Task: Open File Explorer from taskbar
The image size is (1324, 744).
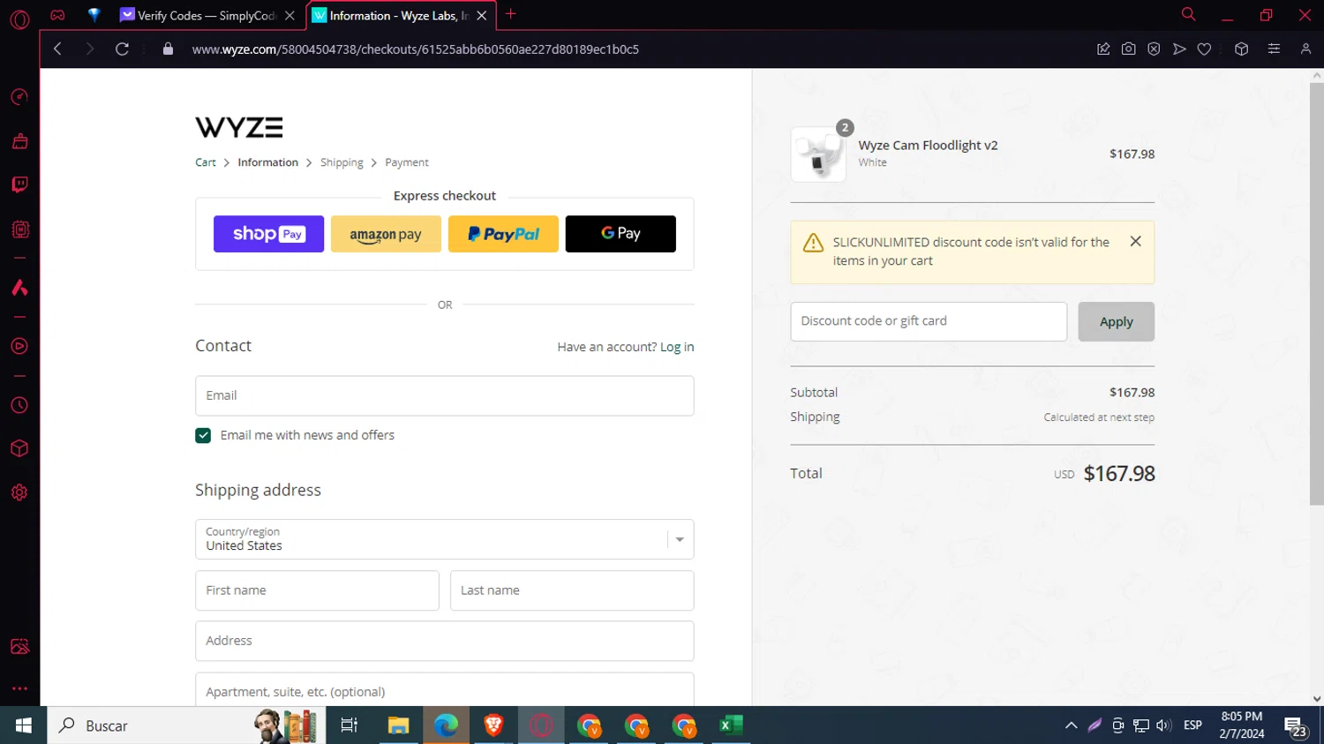Action: point(398,725)
